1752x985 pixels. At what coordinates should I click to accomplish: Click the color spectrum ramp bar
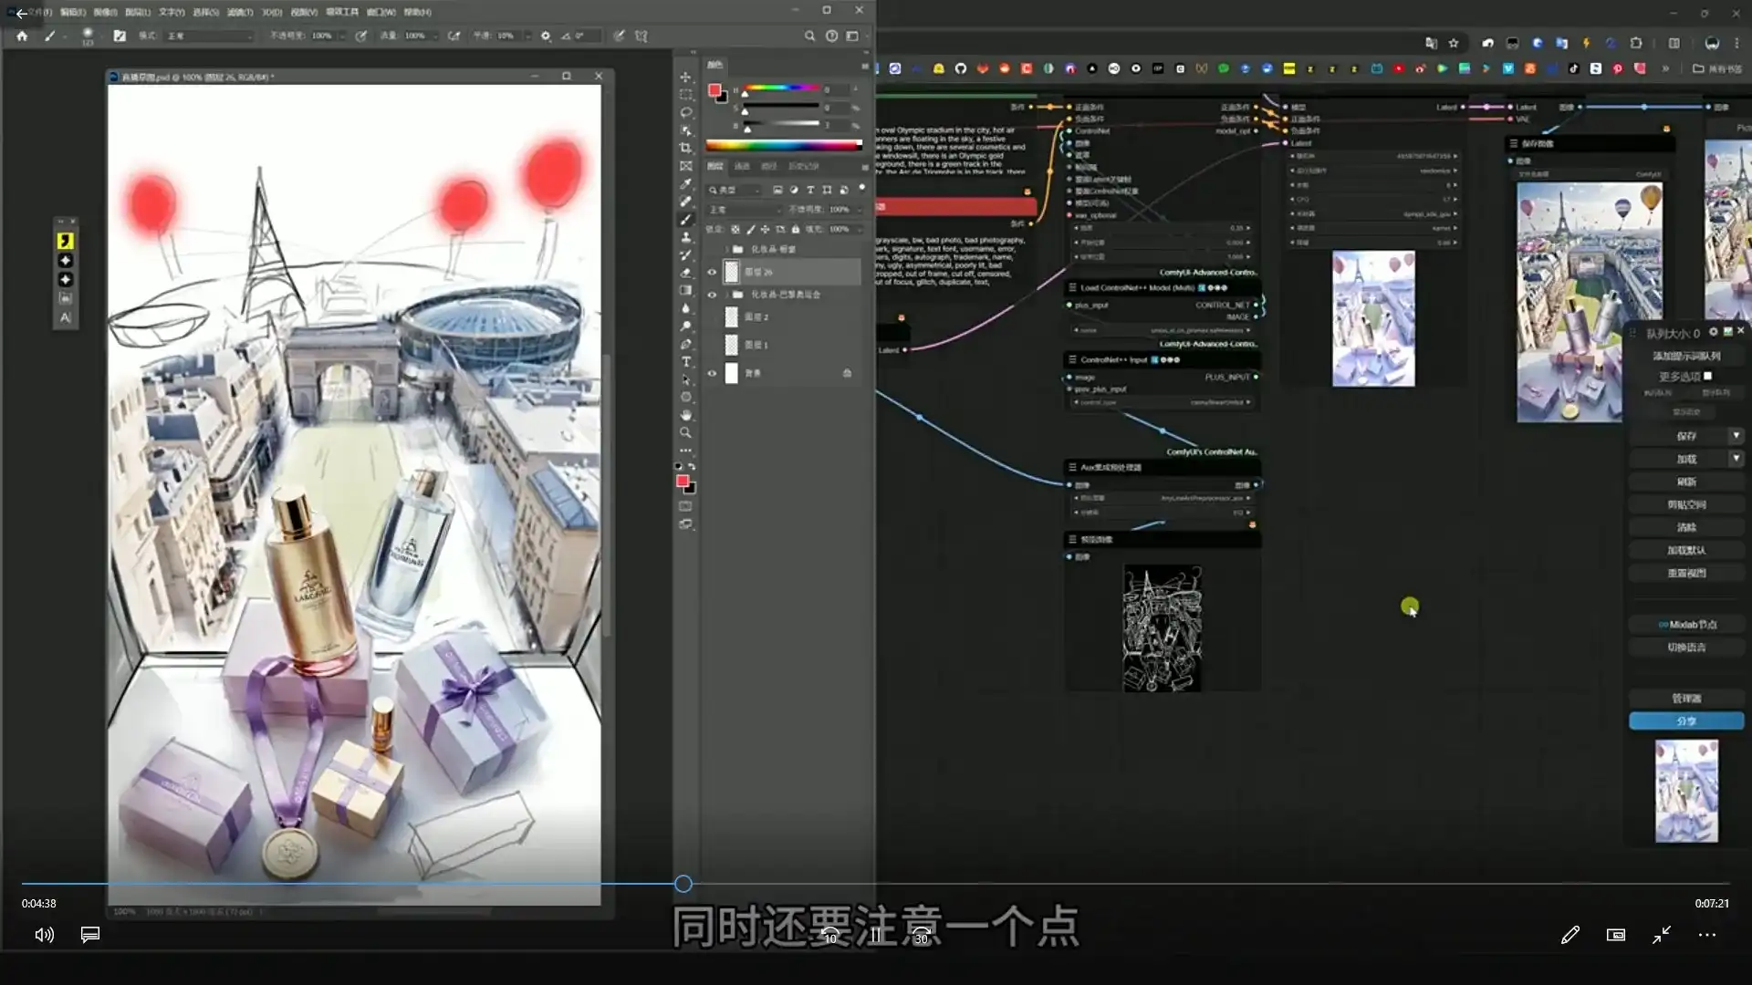tap(783, 145)
